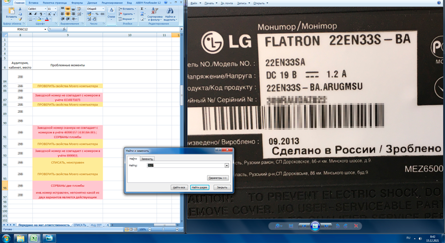Open the Формат cells dropdown
The height and width of the screenshot is (243, 445).
click(x=125, y=19)
